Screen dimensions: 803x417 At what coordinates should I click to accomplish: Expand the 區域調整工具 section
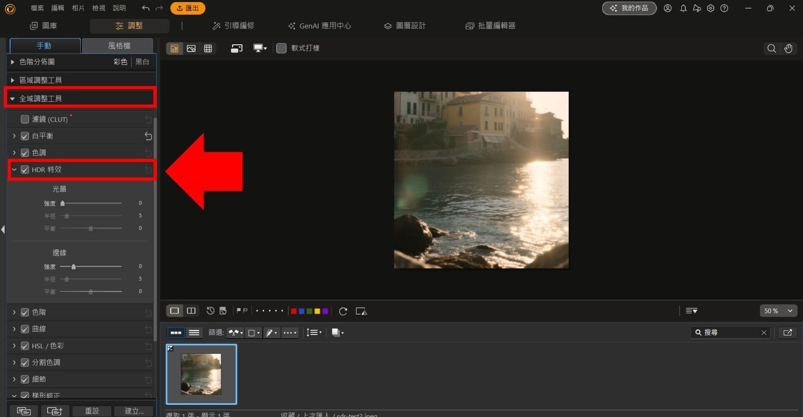point(13,80)
